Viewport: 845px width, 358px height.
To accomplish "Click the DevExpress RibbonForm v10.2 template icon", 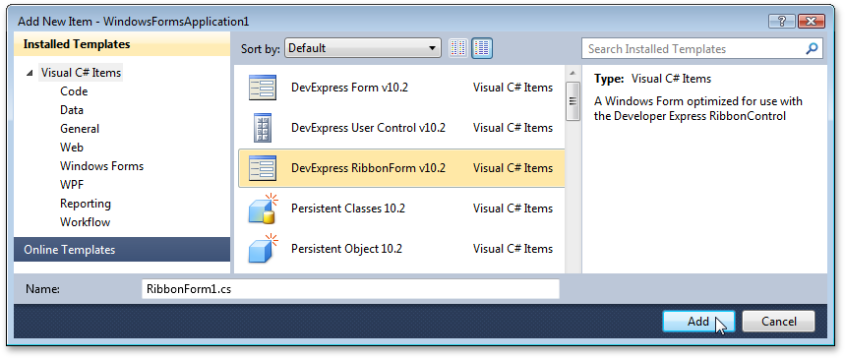I will (263, 168).
